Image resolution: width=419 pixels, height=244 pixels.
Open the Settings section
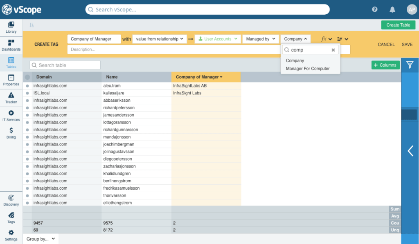11,235
